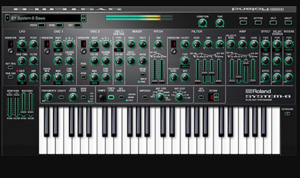Toggle the LFO TRIG ENV button
The height and width of the screenshot is (178, 300).
10,77
